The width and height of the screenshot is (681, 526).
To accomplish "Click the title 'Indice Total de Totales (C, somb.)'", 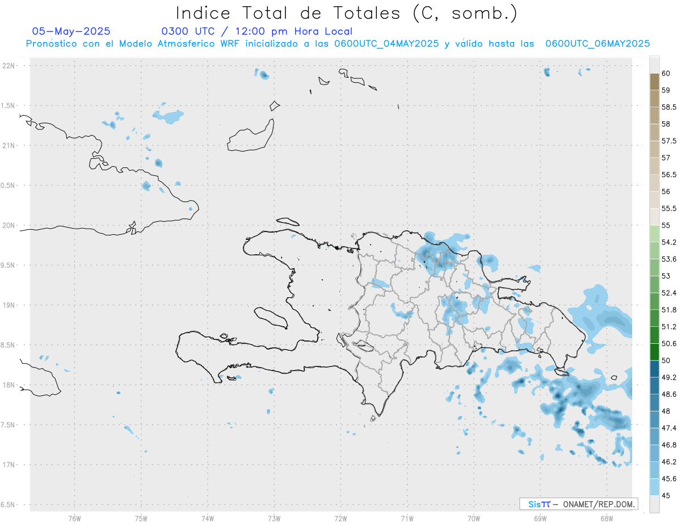I will (x=347, y=14).
